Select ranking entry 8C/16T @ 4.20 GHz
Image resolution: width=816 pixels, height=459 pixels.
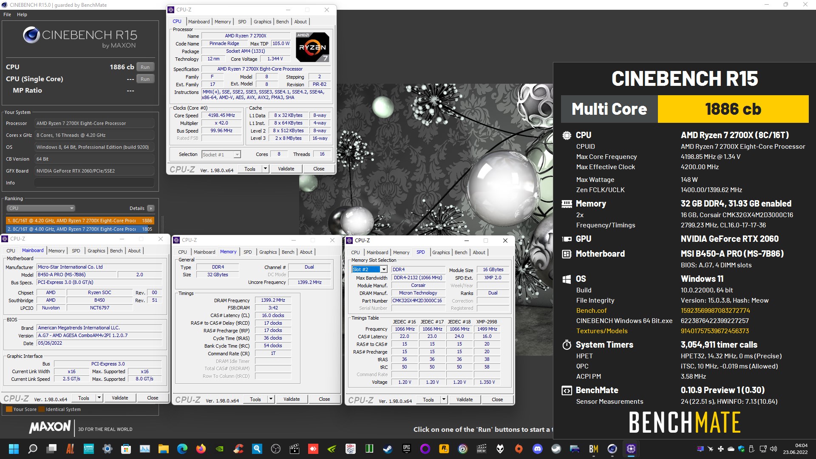click(80, 221)
